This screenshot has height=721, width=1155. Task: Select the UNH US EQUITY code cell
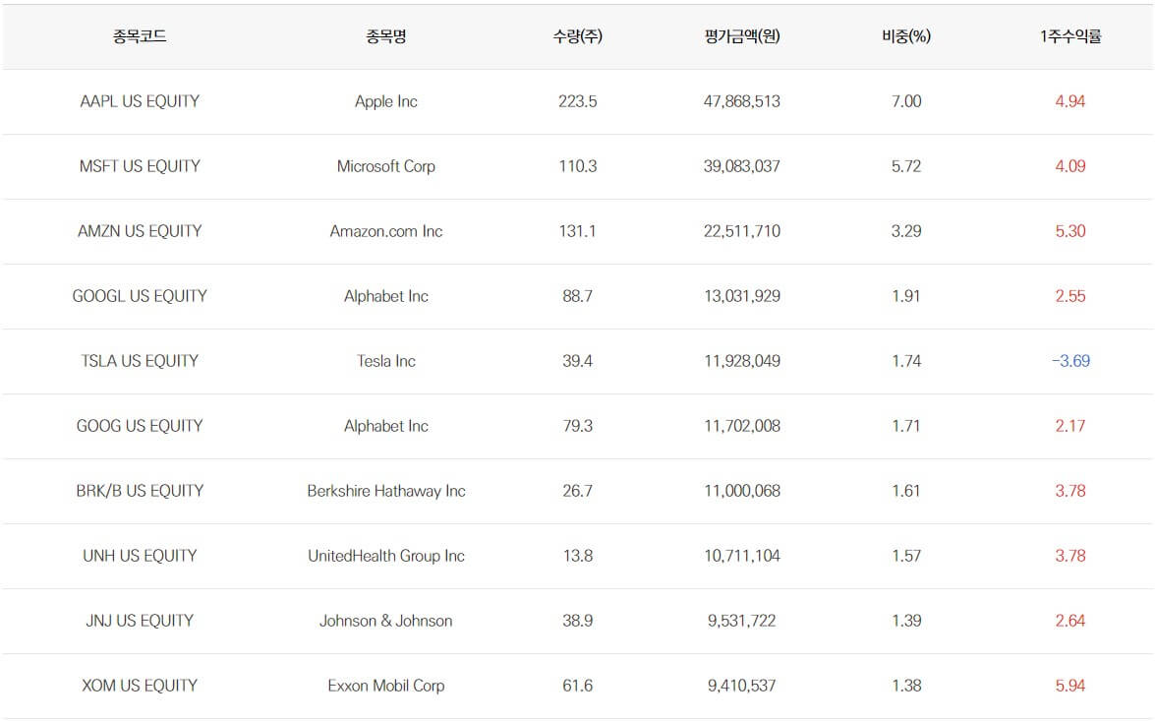coord(140,555)
